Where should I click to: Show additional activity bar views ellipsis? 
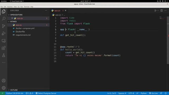pyautogui.click(x=3, y=63)
